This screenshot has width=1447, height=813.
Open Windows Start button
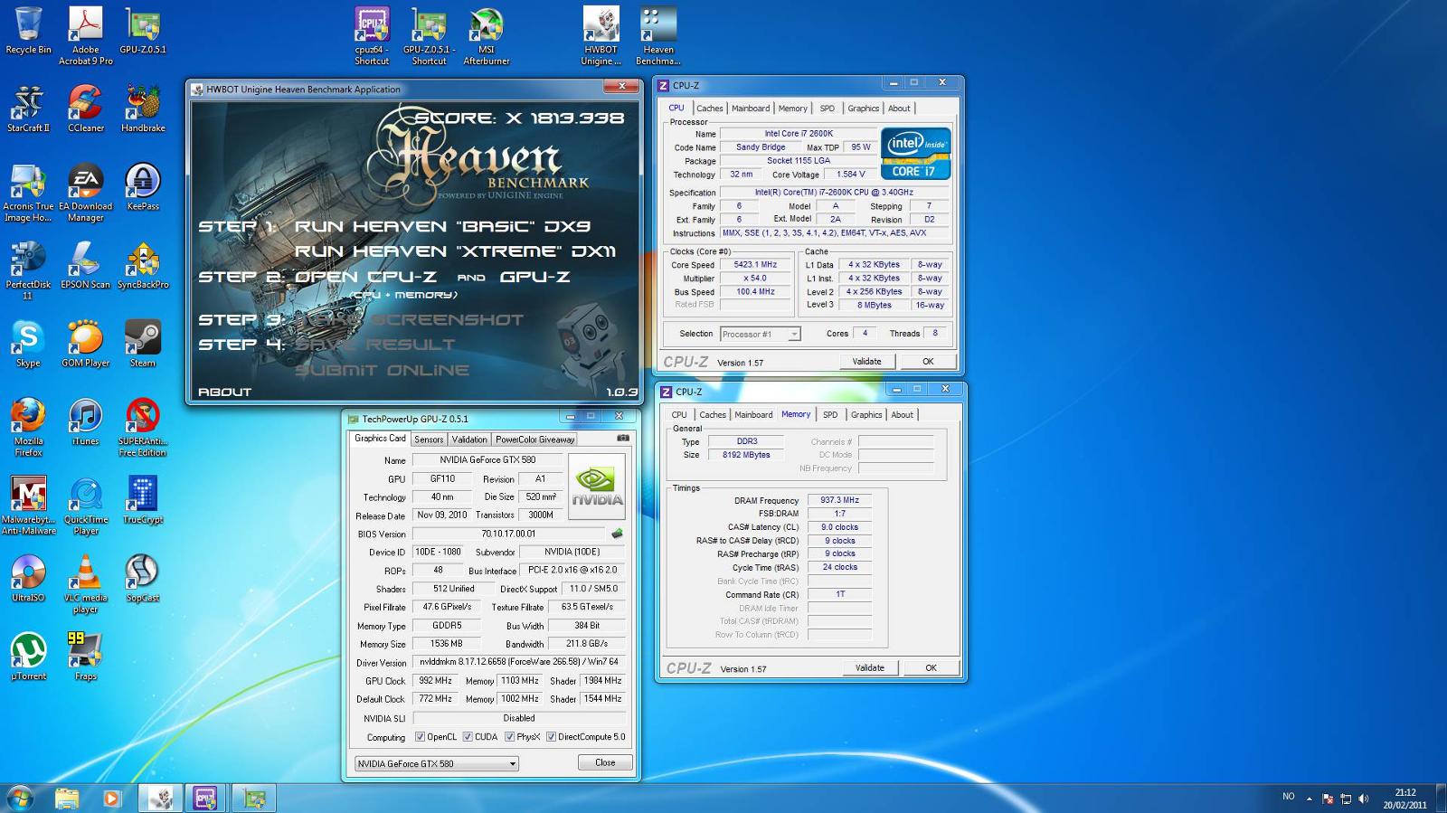pos(20,798)
